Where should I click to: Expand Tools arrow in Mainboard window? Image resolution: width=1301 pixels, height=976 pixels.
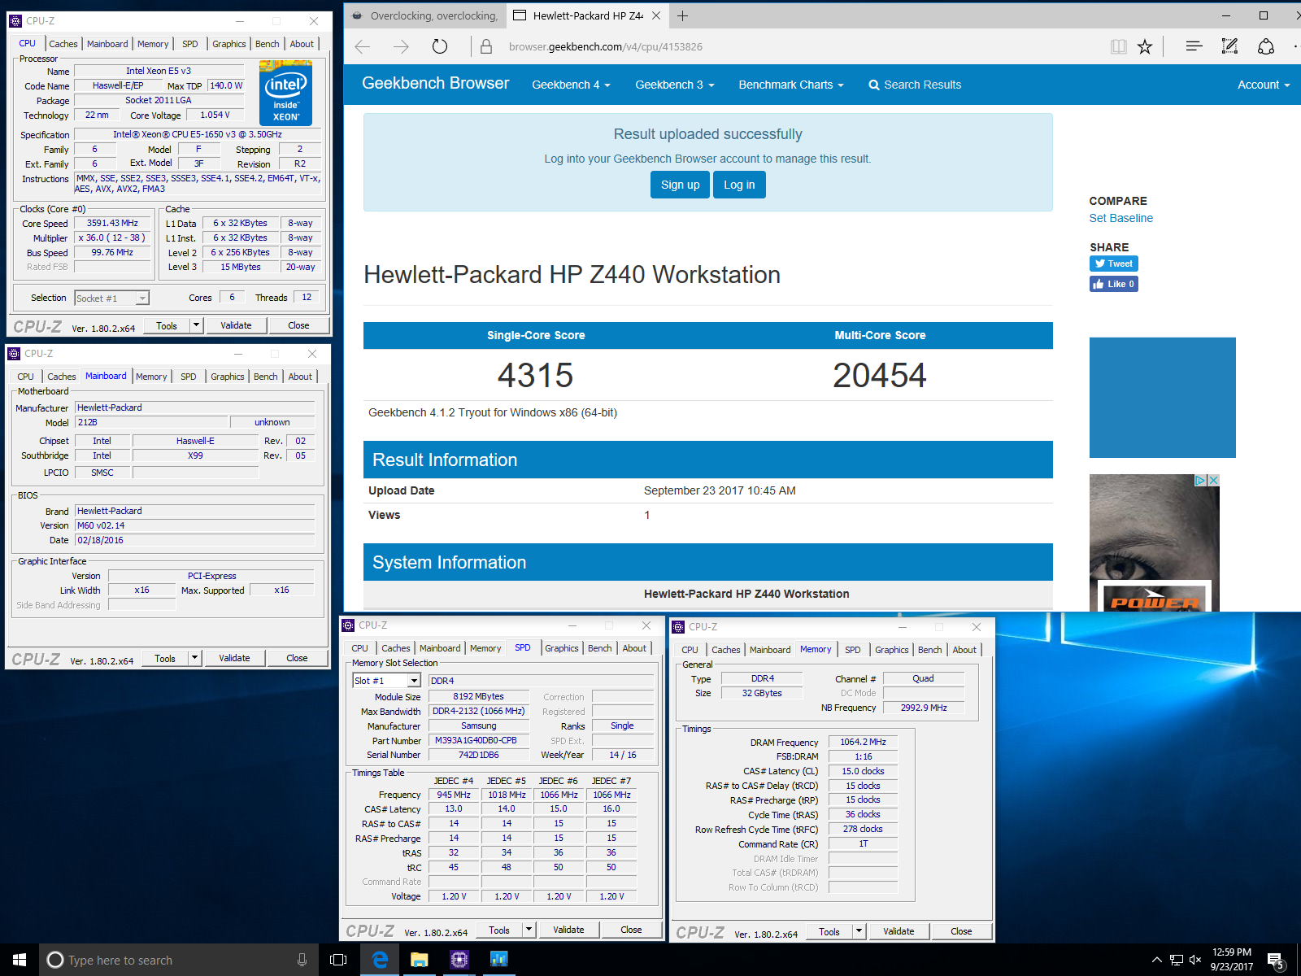pyautogui.click(x=194, y=658)
